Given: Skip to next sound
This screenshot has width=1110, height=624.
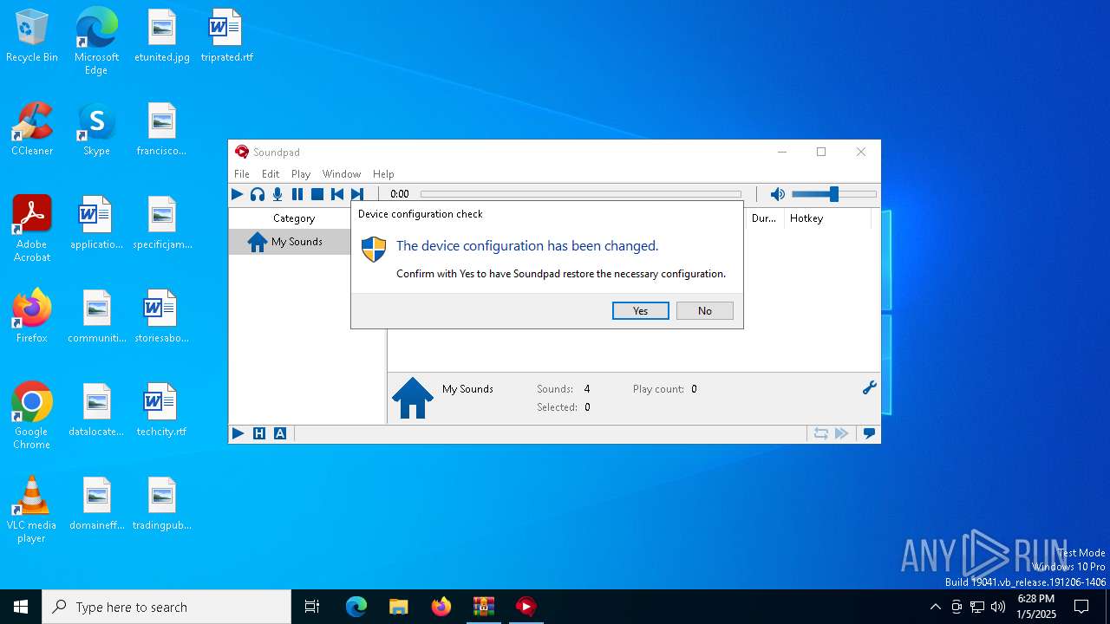Looking at the screenshot, I should tap(357, 194).
